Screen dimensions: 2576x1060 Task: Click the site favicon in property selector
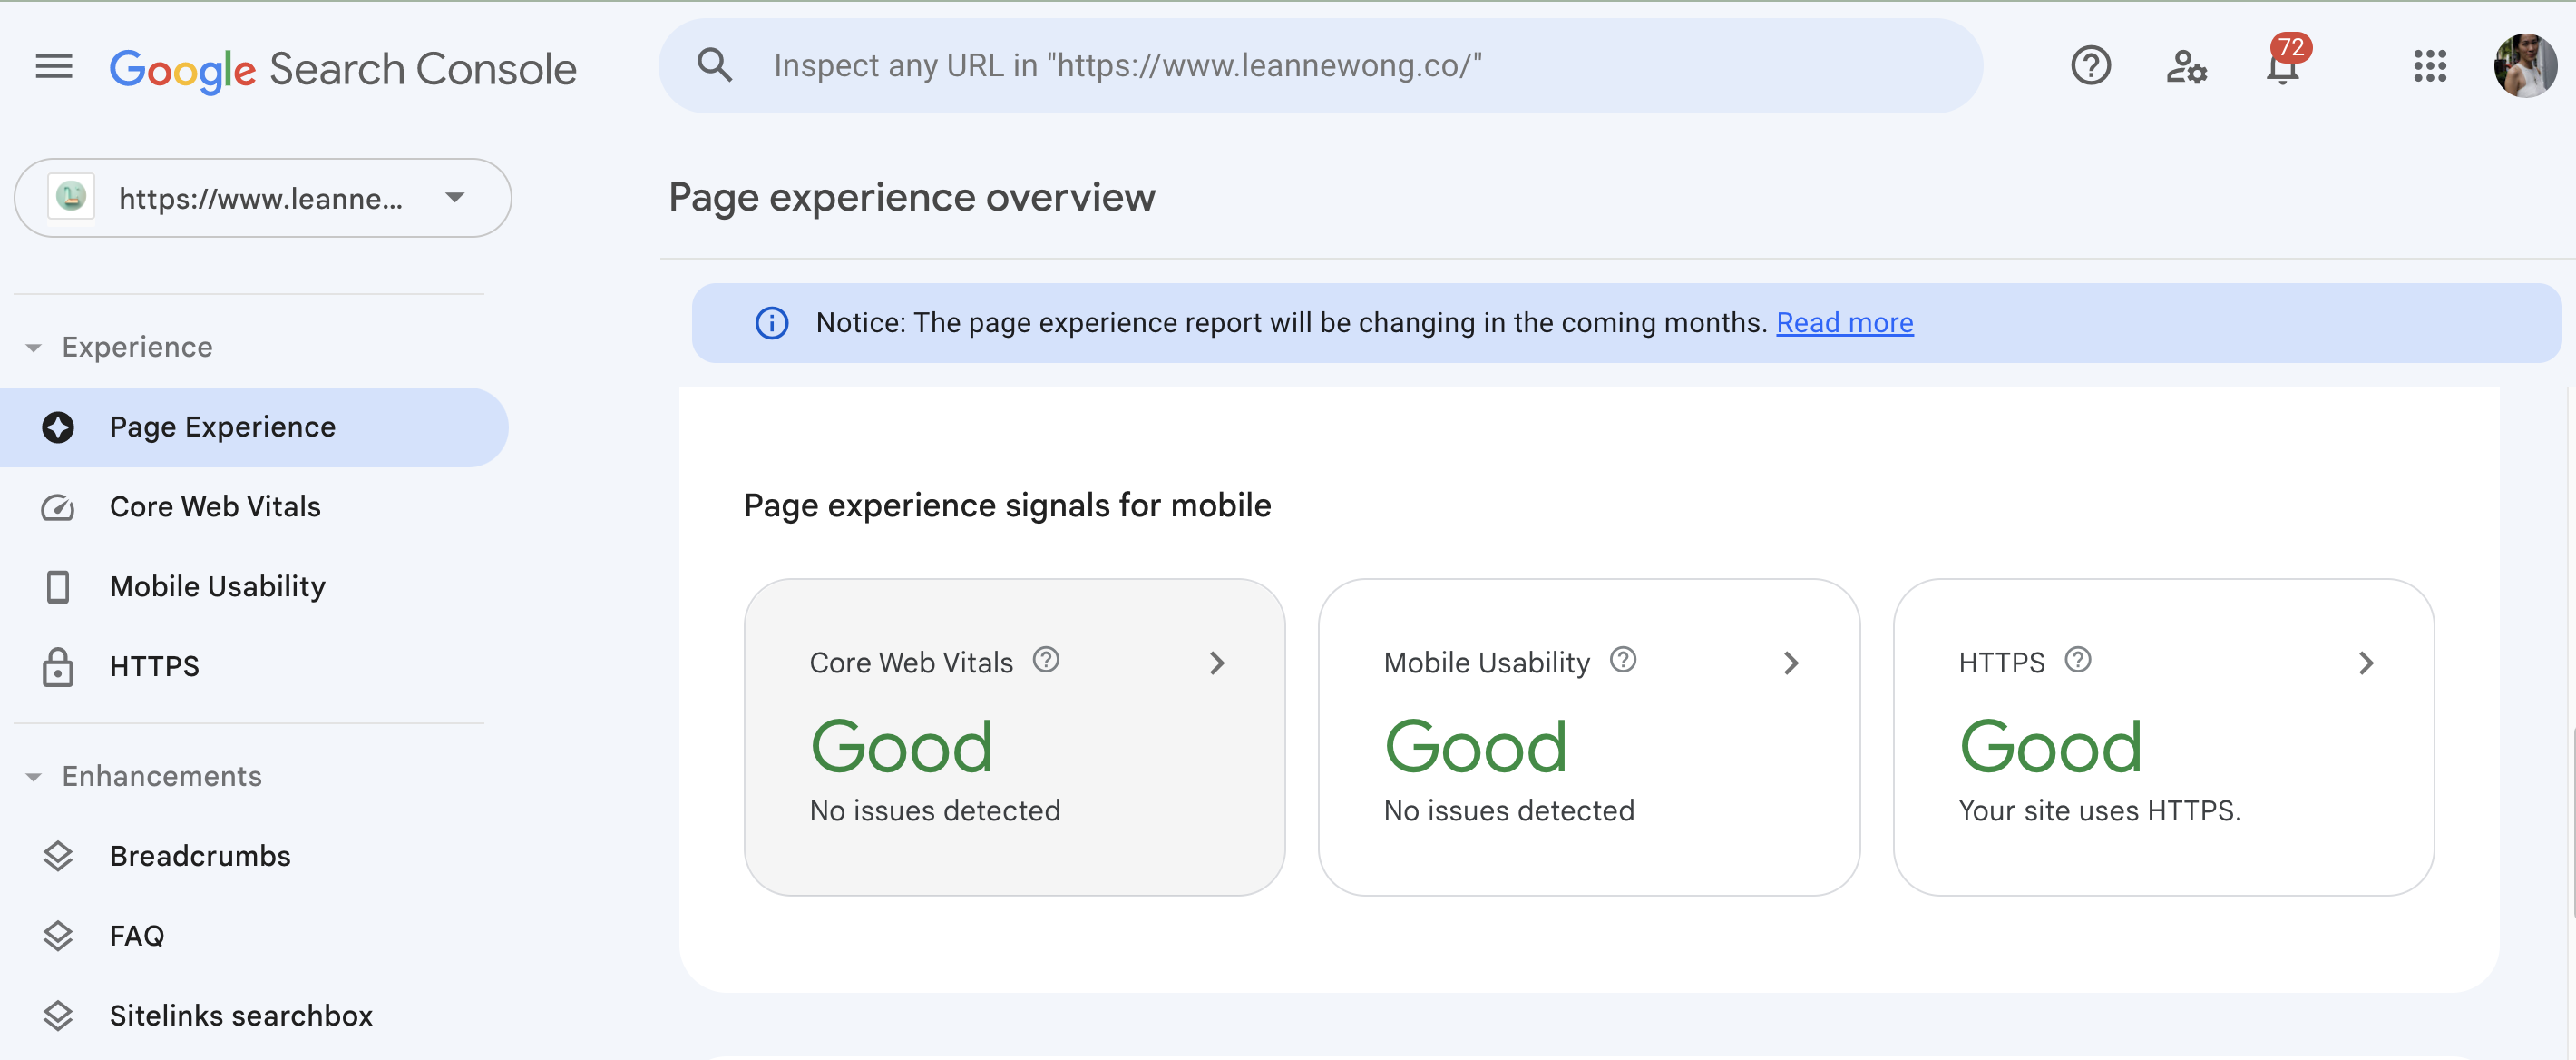tap(71, 197)
